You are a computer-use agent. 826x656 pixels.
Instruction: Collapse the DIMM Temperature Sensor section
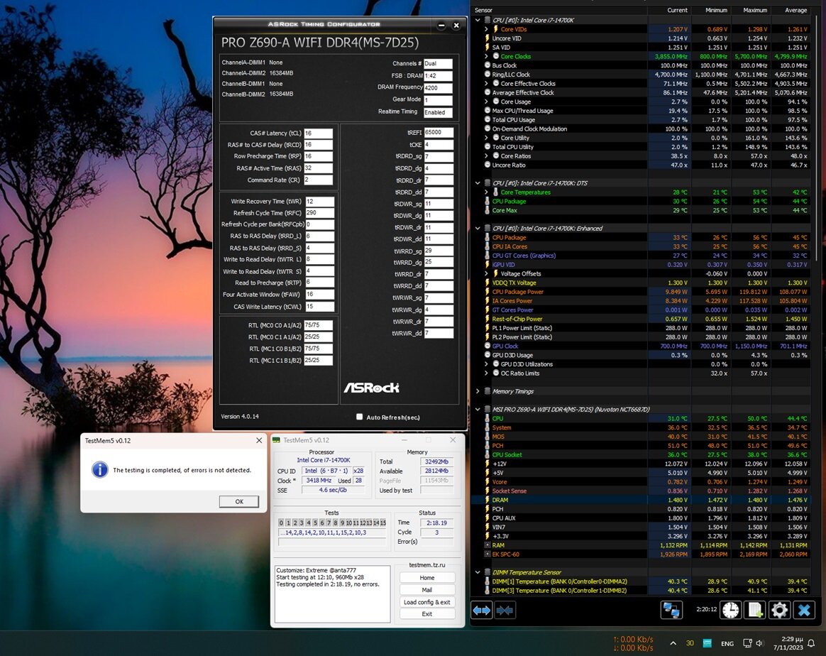point(478,572)
